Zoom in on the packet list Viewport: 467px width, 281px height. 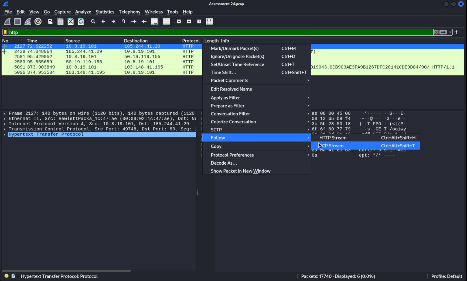pyautogui.click(x=179, y=22)
